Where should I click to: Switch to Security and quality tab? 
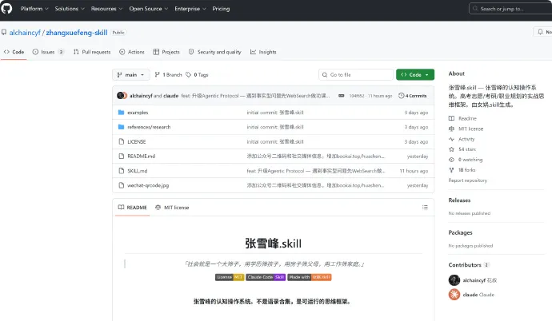tap(215, 52)
